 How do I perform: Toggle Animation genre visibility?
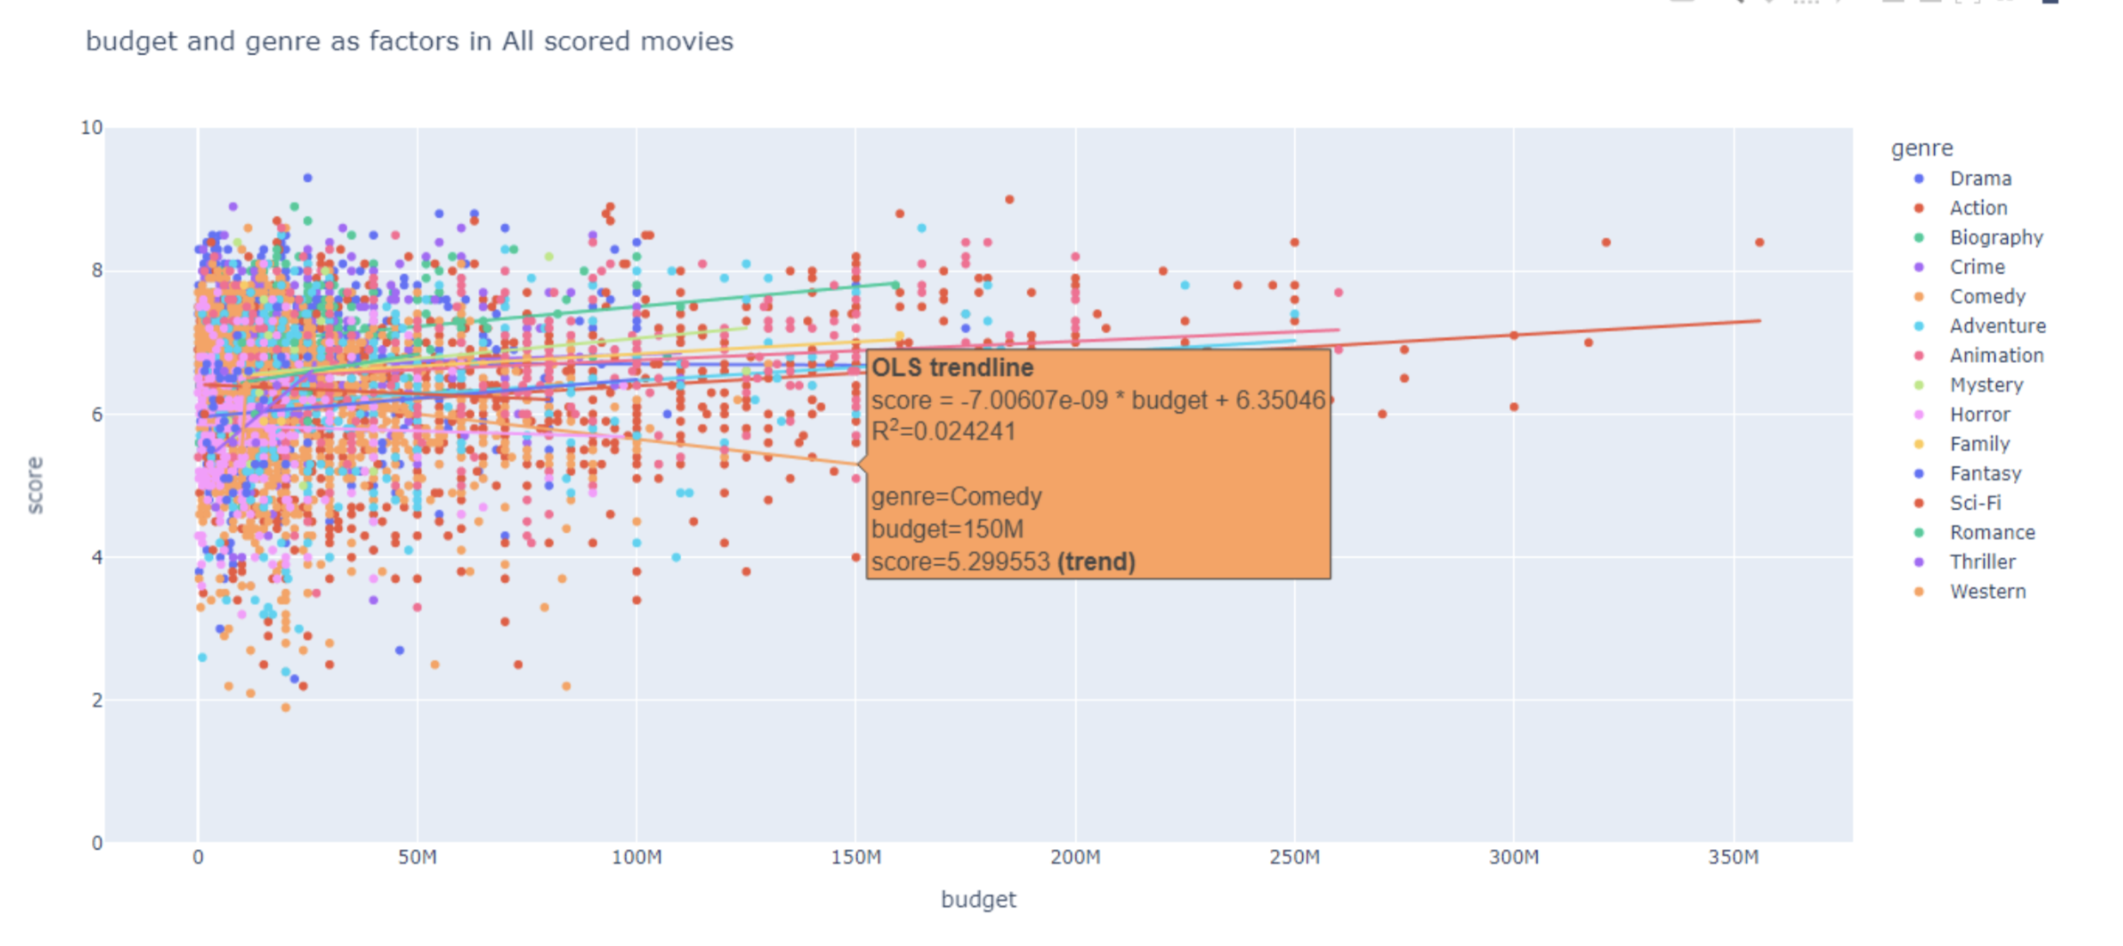click(1995, 355)
